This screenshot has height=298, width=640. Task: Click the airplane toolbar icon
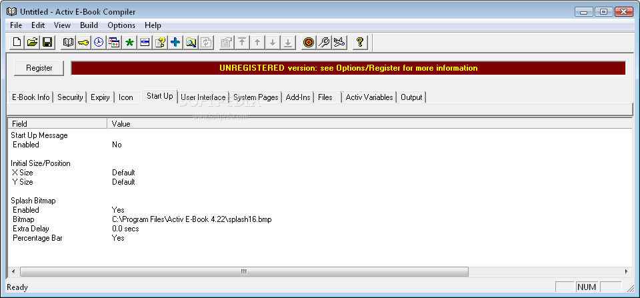coord(339,42)
